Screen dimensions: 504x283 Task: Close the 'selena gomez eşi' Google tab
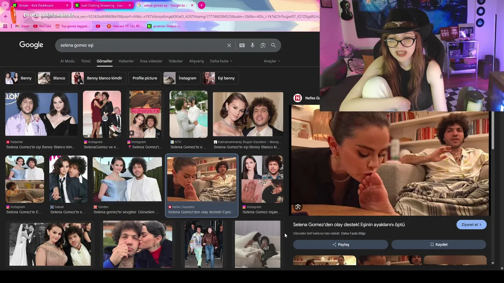tap(192, 6)
